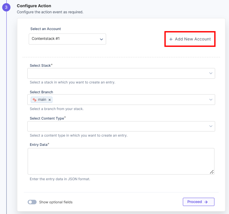Click "Enter the entry data in JSON format." hint
The width and height of the screenshot is (229, 214).
click(60, 179)
